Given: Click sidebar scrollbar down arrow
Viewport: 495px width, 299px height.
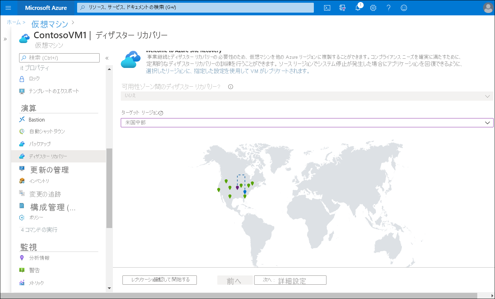Looking at the screenshot, I should coord(109,288).
